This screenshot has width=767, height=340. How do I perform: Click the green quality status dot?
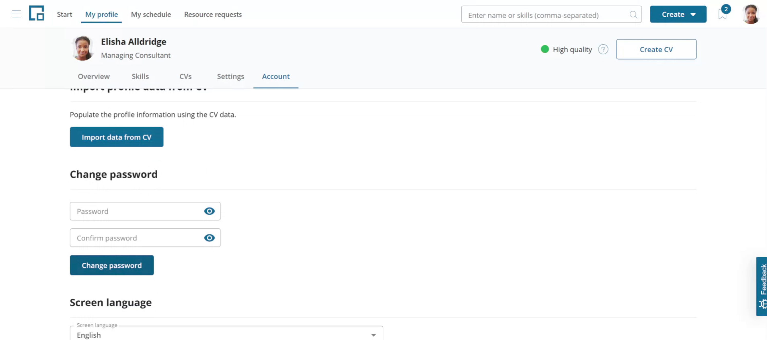pos(545,49)
